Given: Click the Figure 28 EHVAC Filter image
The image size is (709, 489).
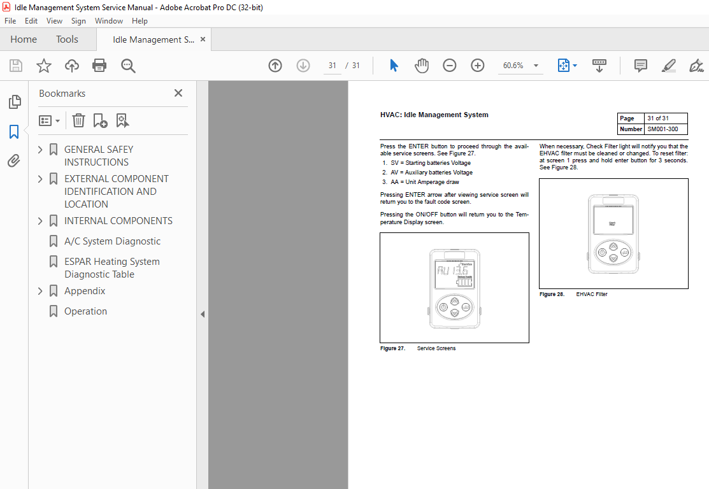Looking at the screenshot, I should coord(613,234).
